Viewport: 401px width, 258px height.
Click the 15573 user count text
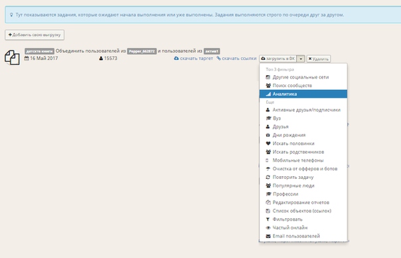(x=111, y=59)
